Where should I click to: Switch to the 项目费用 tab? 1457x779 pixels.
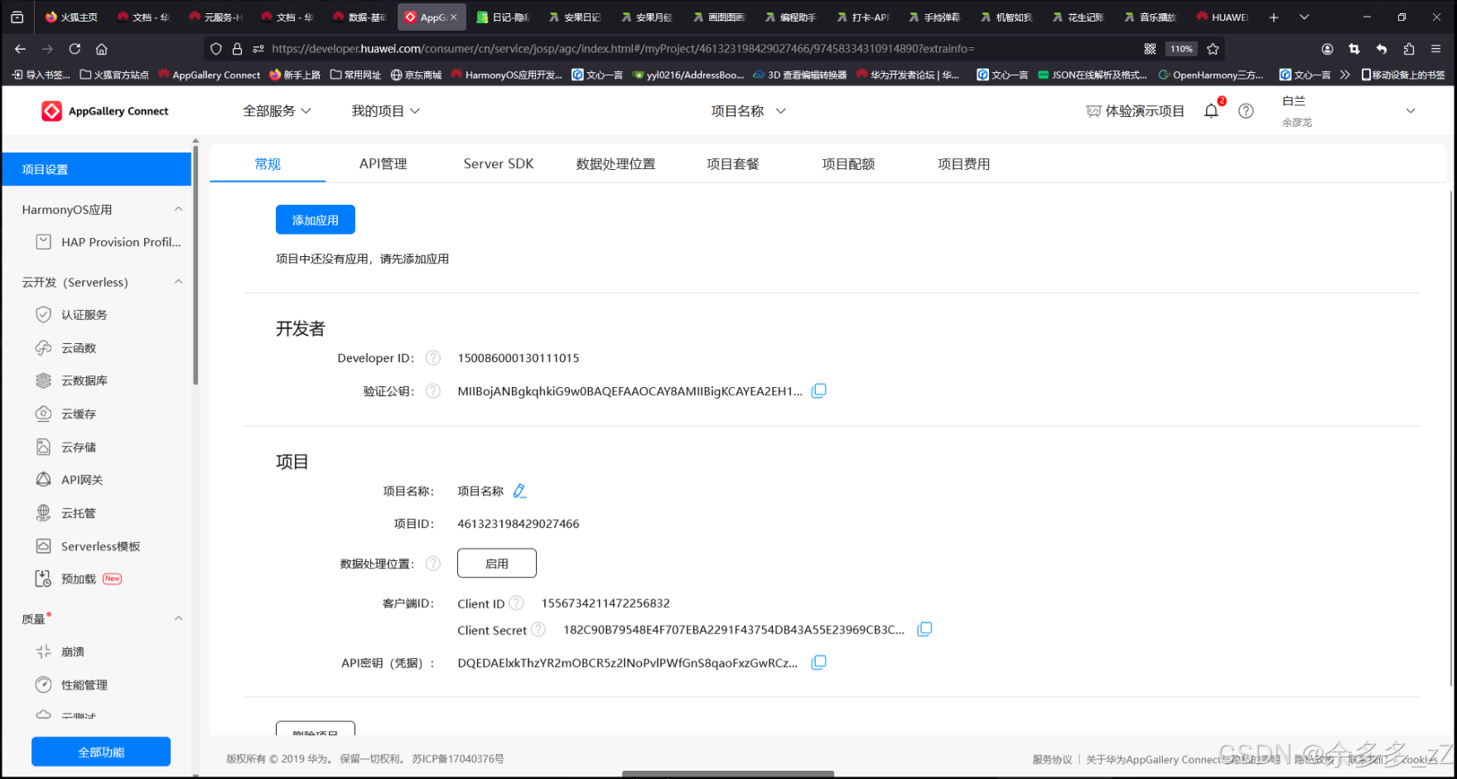pos(963,164)
